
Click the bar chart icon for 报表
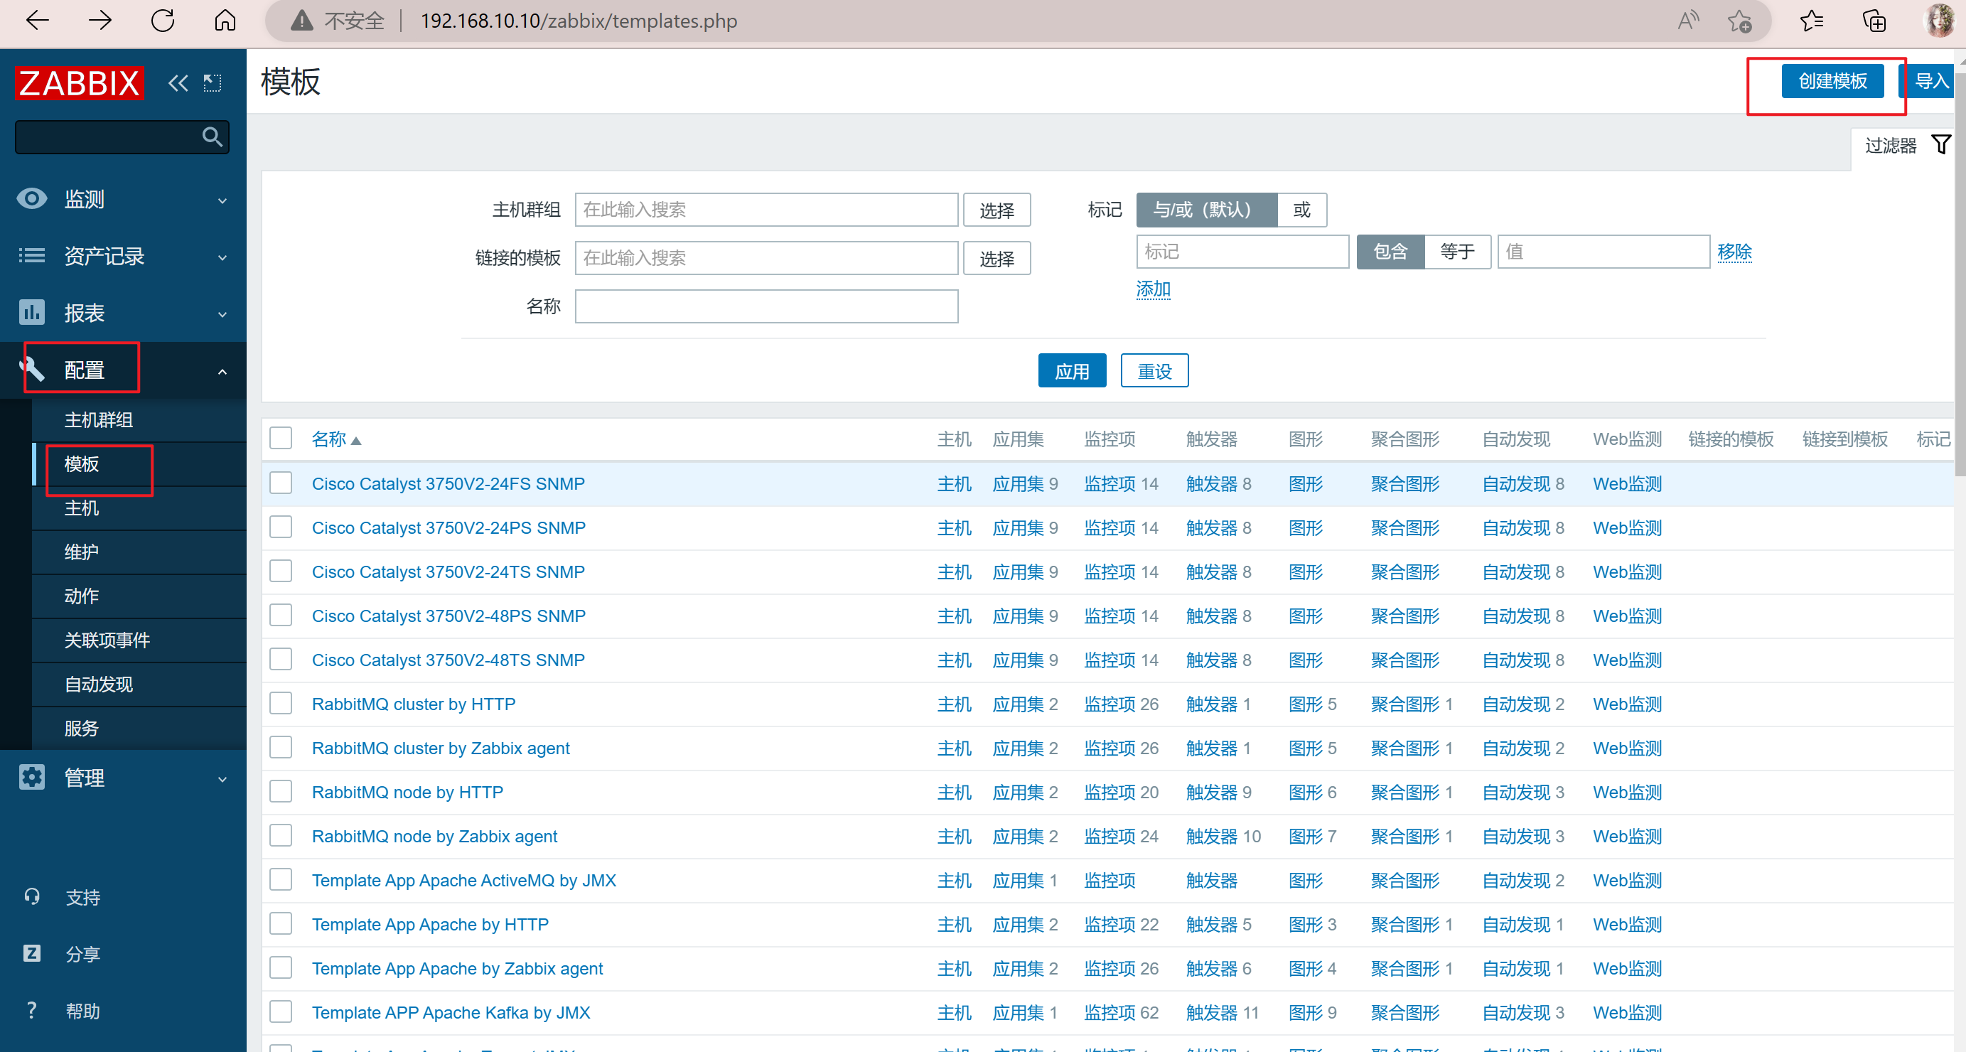31,312
